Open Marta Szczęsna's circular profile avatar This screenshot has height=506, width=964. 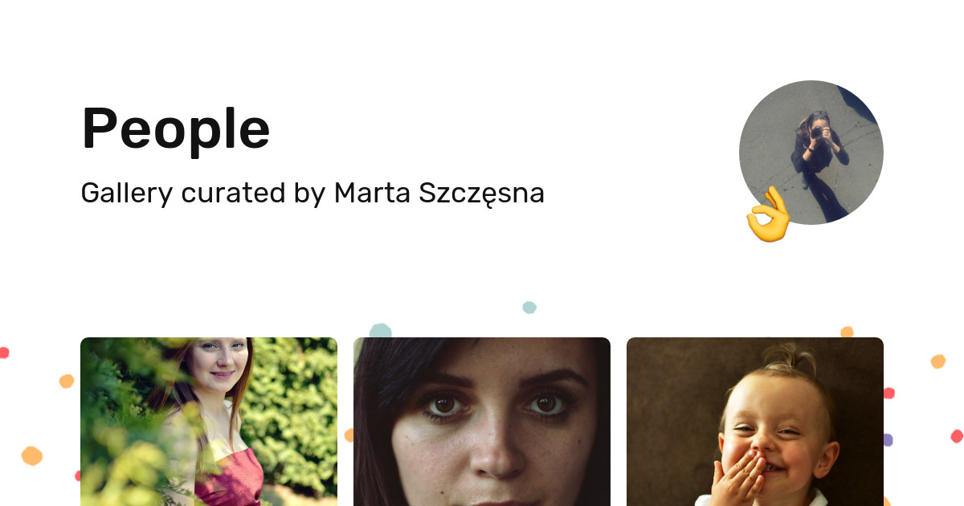pos(811,152)
